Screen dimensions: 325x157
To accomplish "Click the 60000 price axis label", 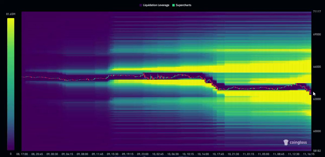I will (x=317, y=131).
